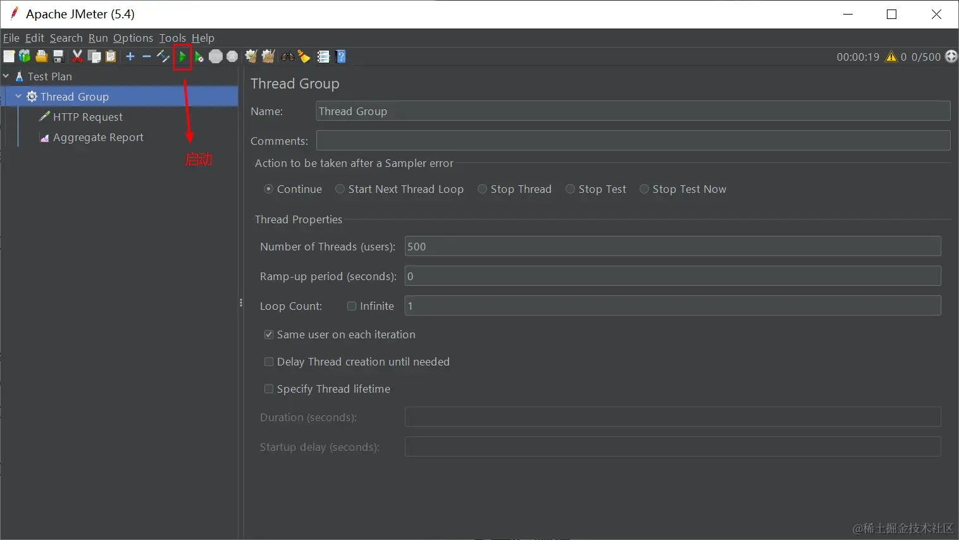Open the Help menu

(203, 38)
